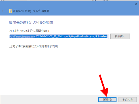Click the 展開(E) extract button
The image size is (139, 104).
[107, 100]
